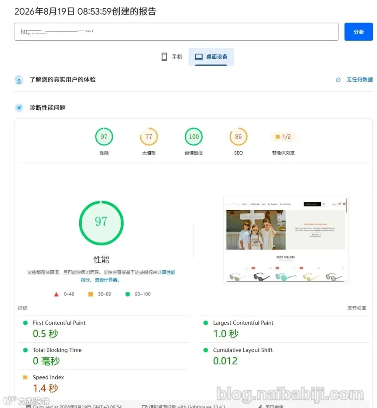Click green status dot for First Contentful Paint
Image resolution: width=377 pixels, height=408 pixels.
[x=25, y=323]
